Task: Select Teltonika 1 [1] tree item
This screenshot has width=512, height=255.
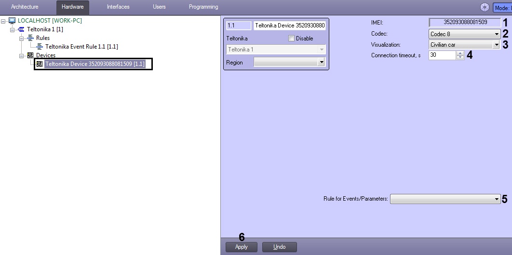Action: click(x=45, y=29)
